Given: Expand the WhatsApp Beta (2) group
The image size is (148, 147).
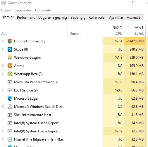Looking at the screenshot, I should [3, 74].
